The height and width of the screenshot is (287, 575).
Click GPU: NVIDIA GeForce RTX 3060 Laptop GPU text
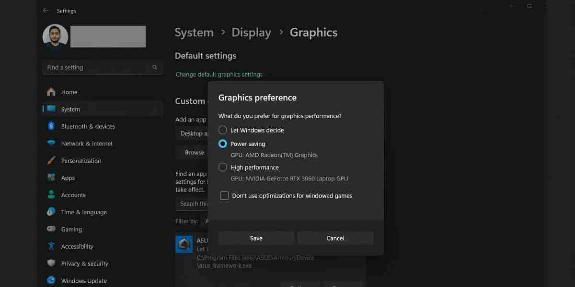click(289, 178)
